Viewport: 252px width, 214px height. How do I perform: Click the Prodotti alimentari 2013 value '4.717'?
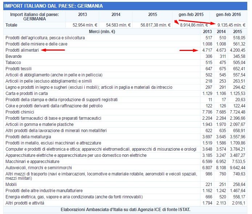[207, 50]
